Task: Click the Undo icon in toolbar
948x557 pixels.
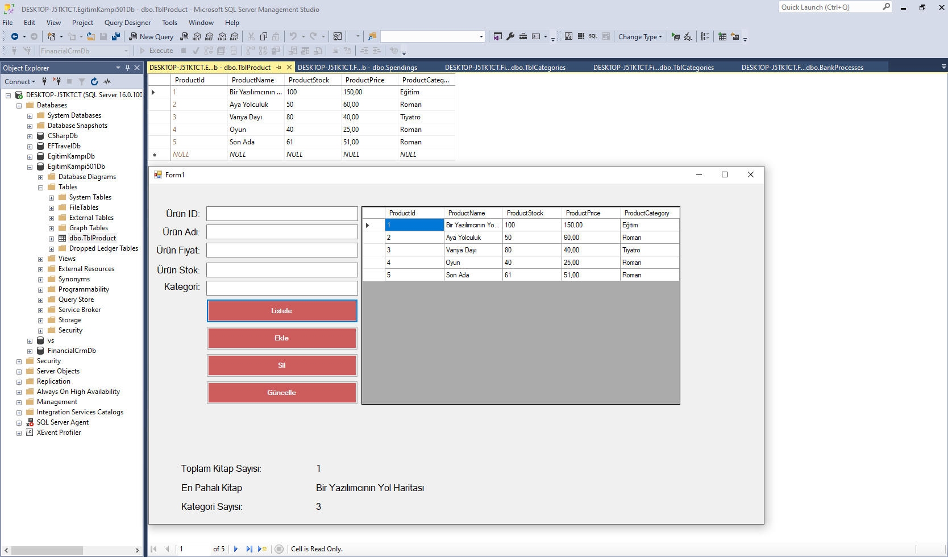Action: click(x=293, y=36)
